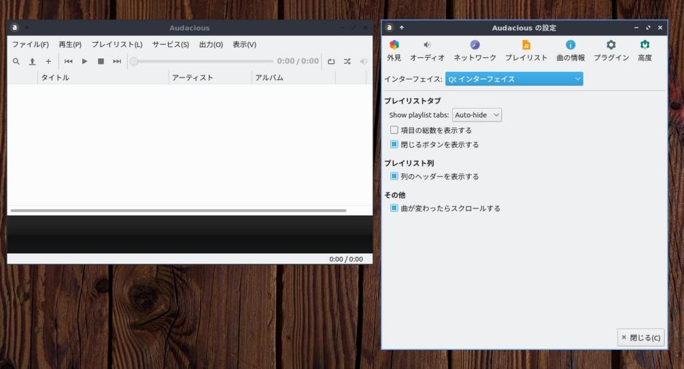Skip to previous track in Audacious

click(x=69, y=61)
